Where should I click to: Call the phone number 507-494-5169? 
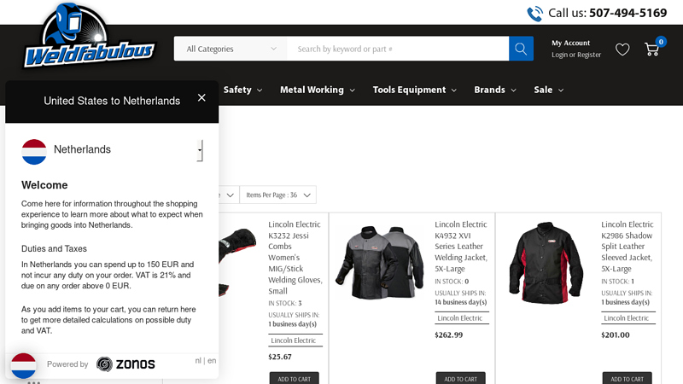click(x=628, y=13)
